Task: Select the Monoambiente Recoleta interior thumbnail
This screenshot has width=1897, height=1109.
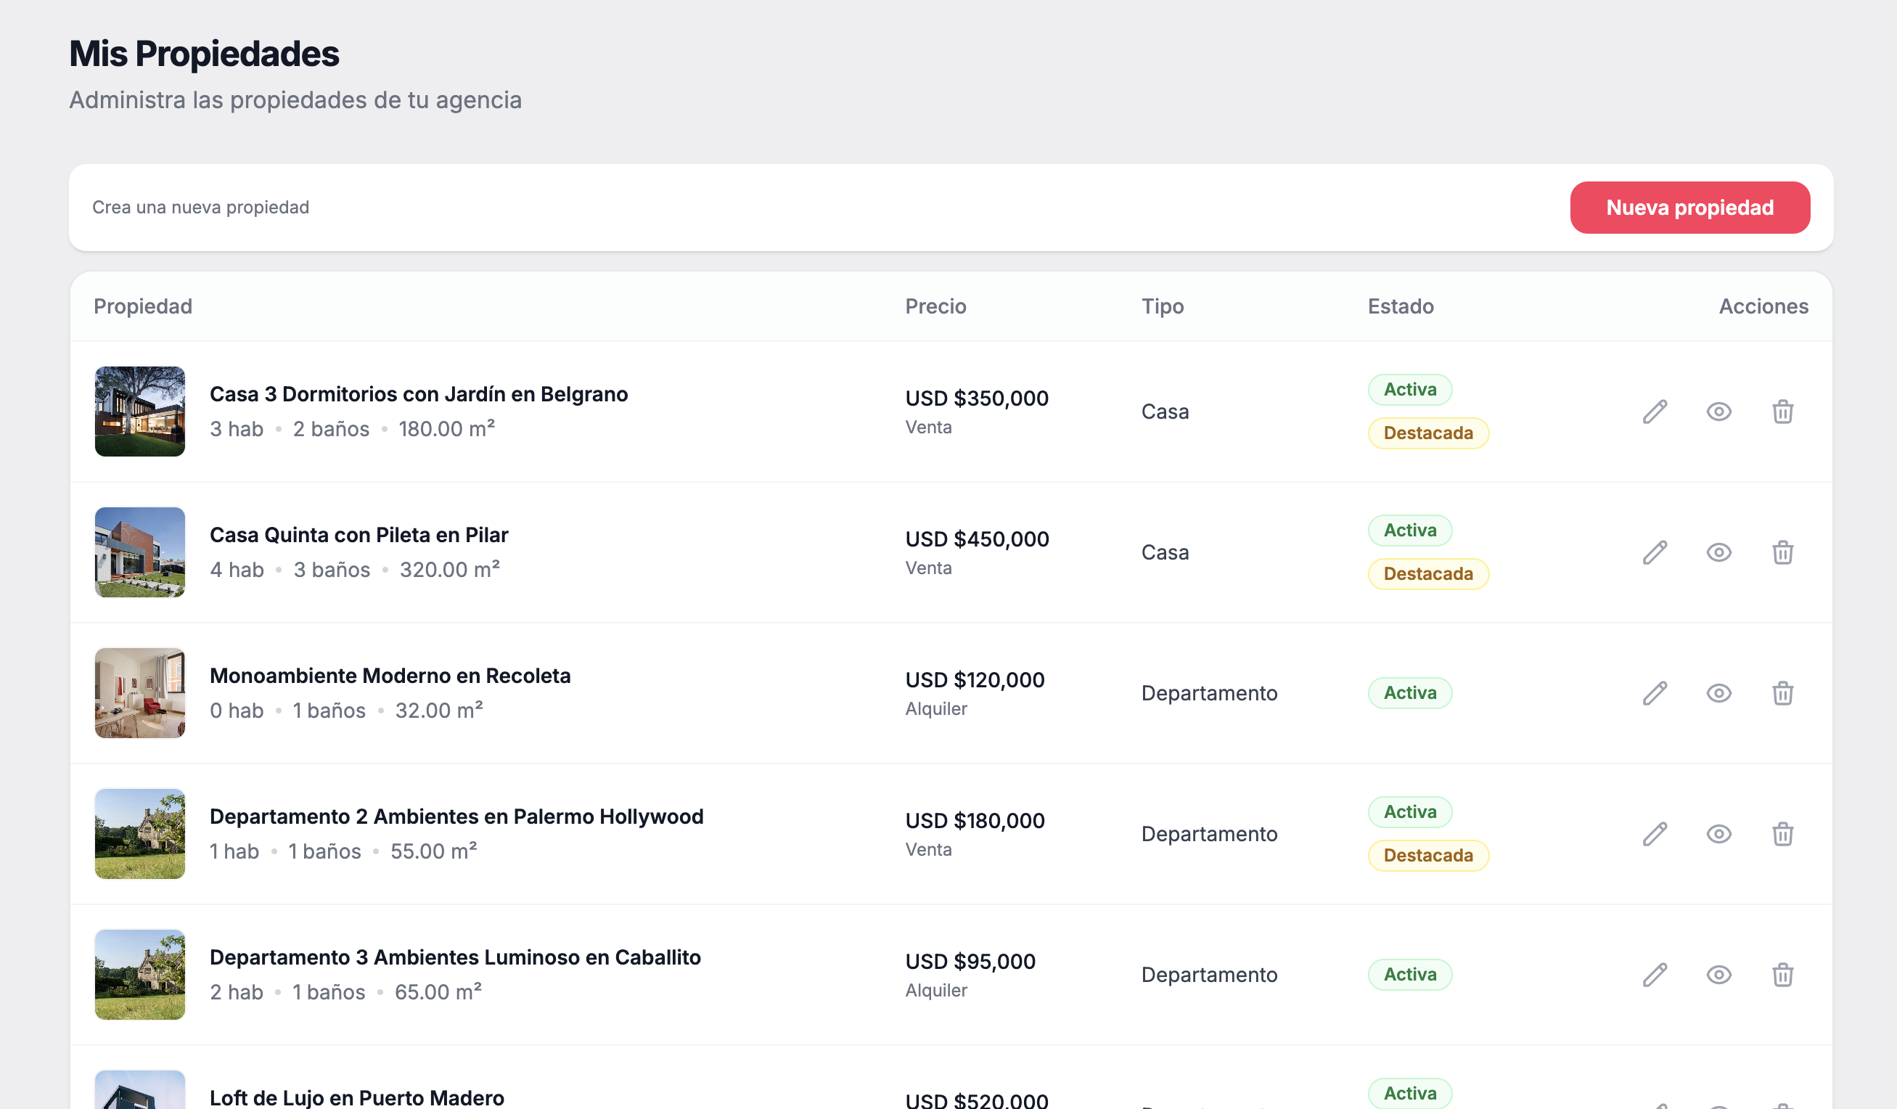Action: [140, 693]
